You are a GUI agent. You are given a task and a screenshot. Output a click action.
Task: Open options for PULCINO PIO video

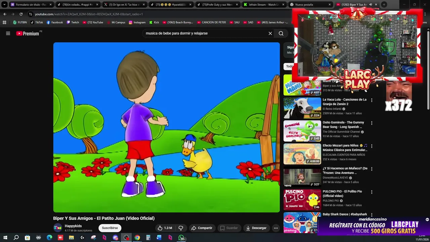point(372,192)
